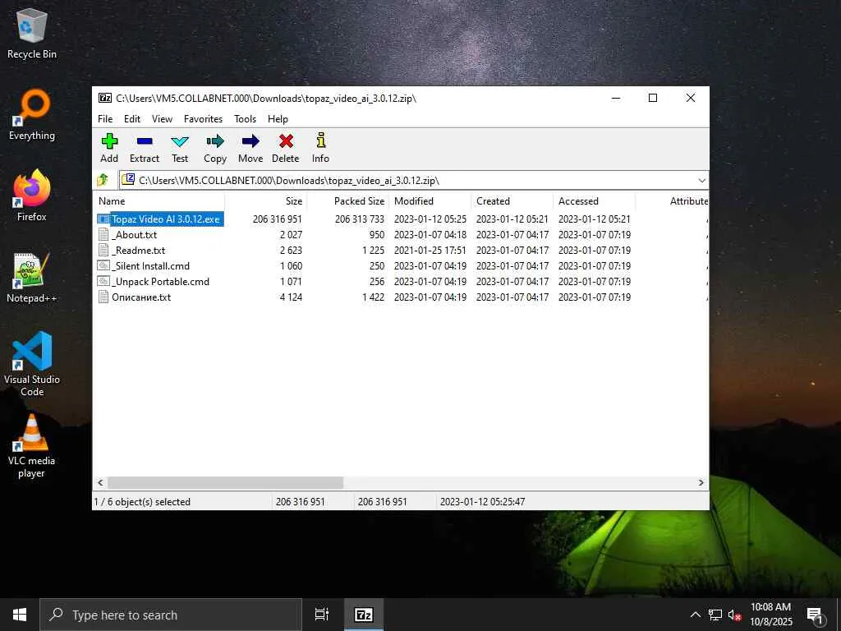
Task: Sort by Modified column header
Action: (430, 201)
